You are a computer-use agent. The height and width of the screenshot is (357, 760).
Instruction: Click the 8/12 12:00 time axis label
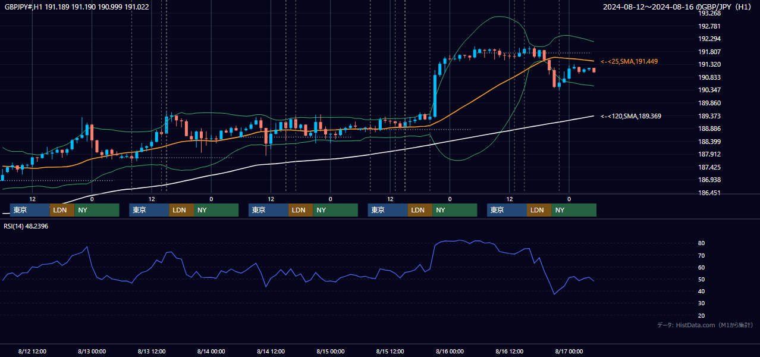click(32, 351)
